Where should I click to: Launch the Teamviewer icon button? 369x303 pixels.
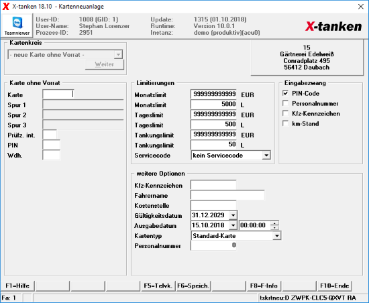(17, 26)
